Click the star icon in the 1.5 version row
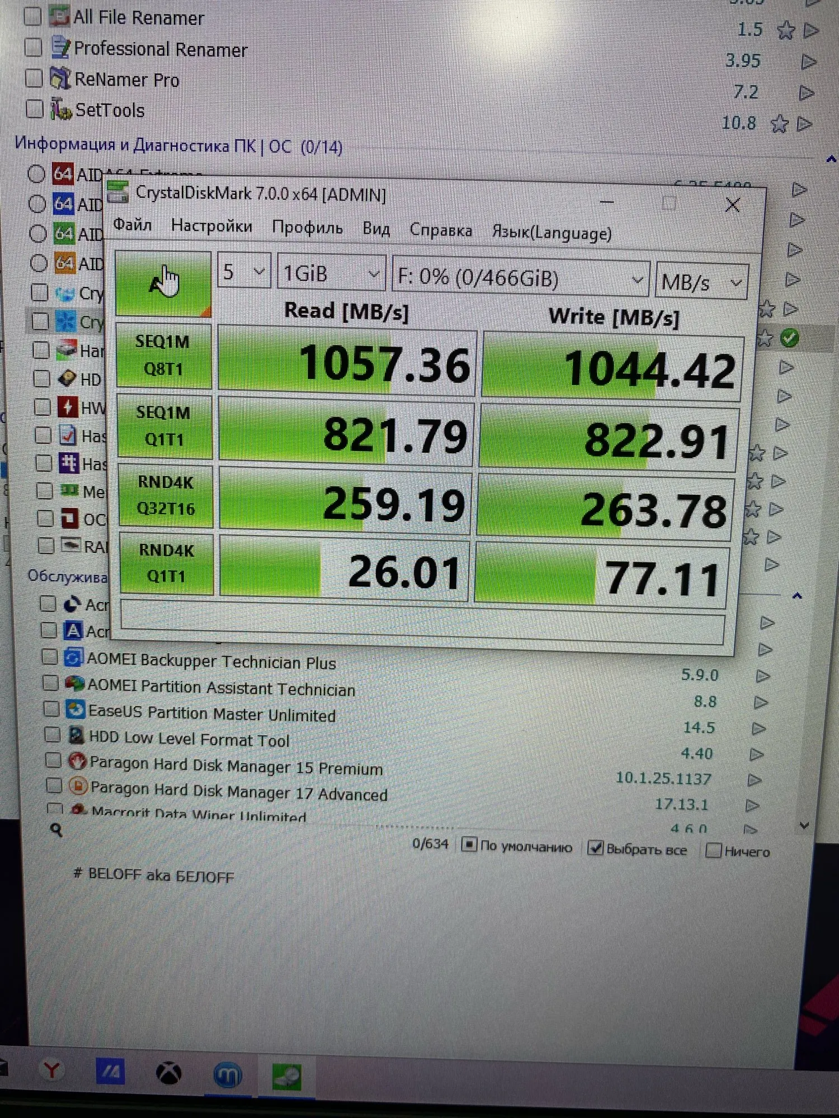 pos(786,30)
